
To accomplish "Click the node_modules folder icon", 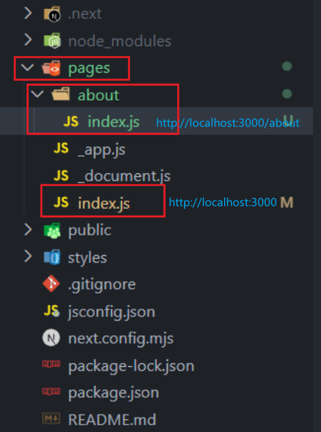I will tap(52, 41).
